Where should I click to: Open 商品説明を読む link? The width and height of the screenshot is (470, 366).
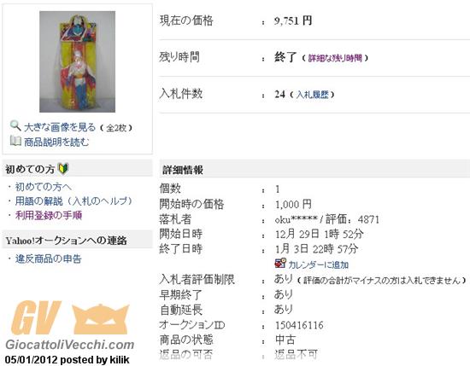56,142
